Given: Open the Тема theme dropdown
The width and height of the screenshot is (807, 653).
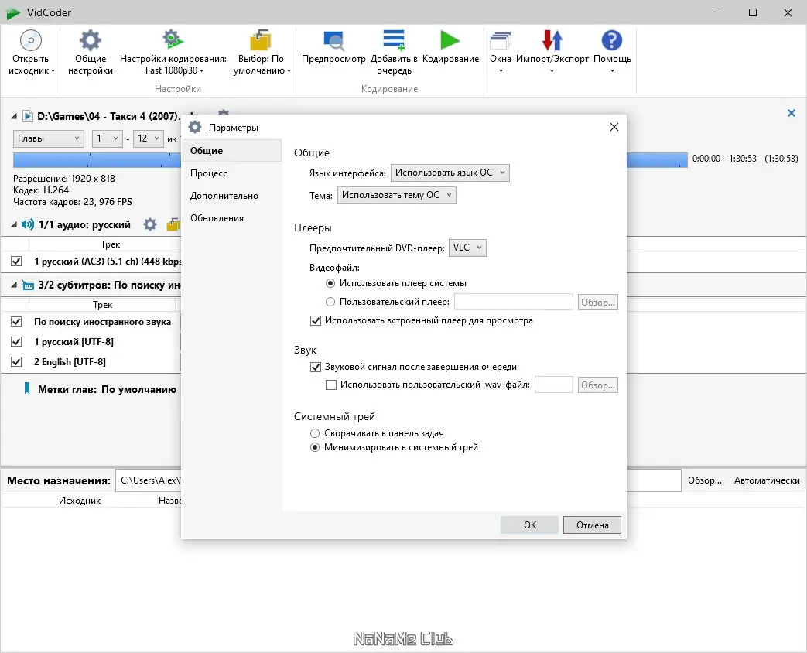Looking at the screenshot, I should (x=396, y=195).
